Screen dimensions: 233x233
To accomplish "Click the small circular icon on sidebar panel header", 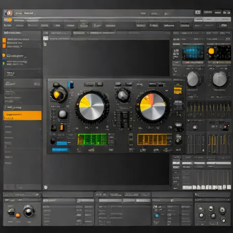I will pos(35,84).
